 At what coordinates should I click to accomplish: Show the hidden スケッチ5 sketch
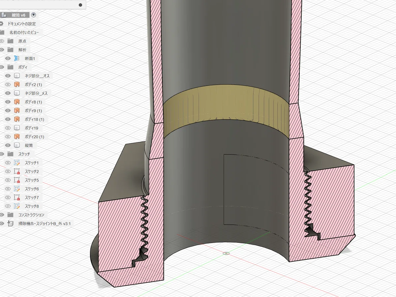[8, 180]
